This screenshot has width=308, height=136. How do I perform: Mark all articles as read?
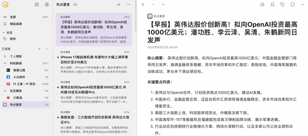pos(118,5)
